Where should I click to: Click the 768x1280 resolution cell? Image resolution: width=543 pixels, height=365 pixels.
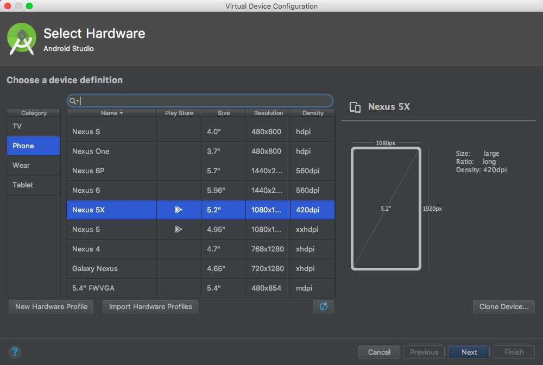268,249
